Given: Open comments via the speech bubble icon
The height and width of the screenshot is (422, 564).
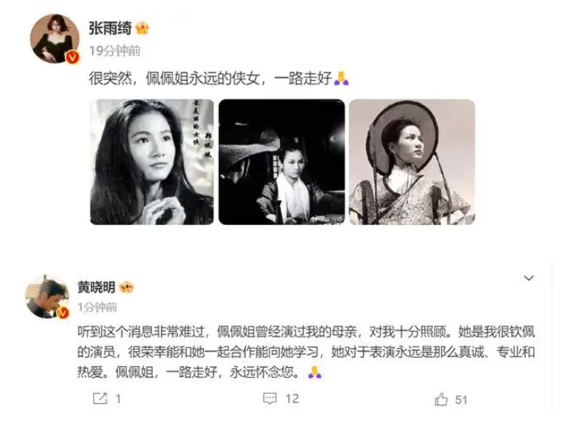Looking at the screenshot, I should (269, 398).
